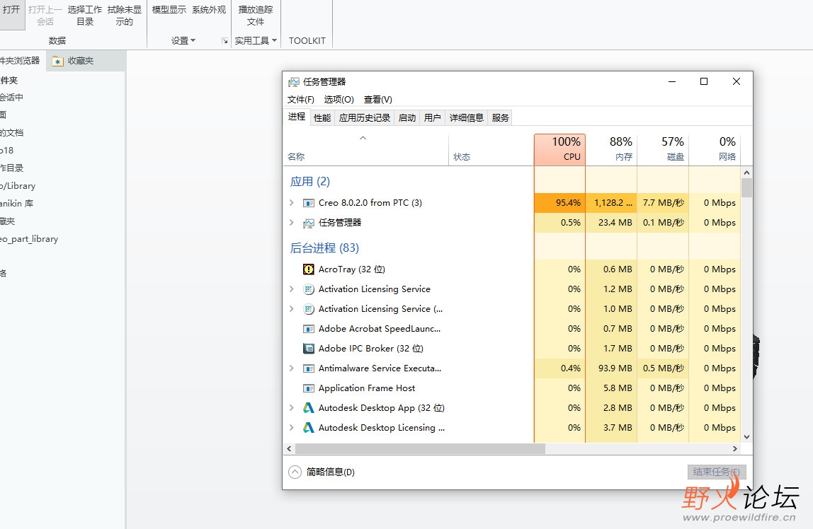Expand the Autodesk Desktop Licensing row

click(x=291, y=428)
